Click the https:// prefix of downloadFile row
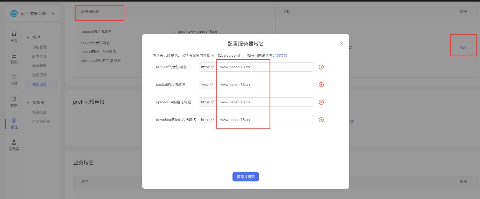 [x=208, y=120]
